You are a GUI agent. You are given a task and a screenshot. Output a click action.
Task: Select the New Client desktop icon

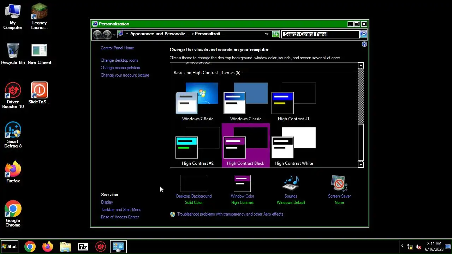tap(39, 54)
